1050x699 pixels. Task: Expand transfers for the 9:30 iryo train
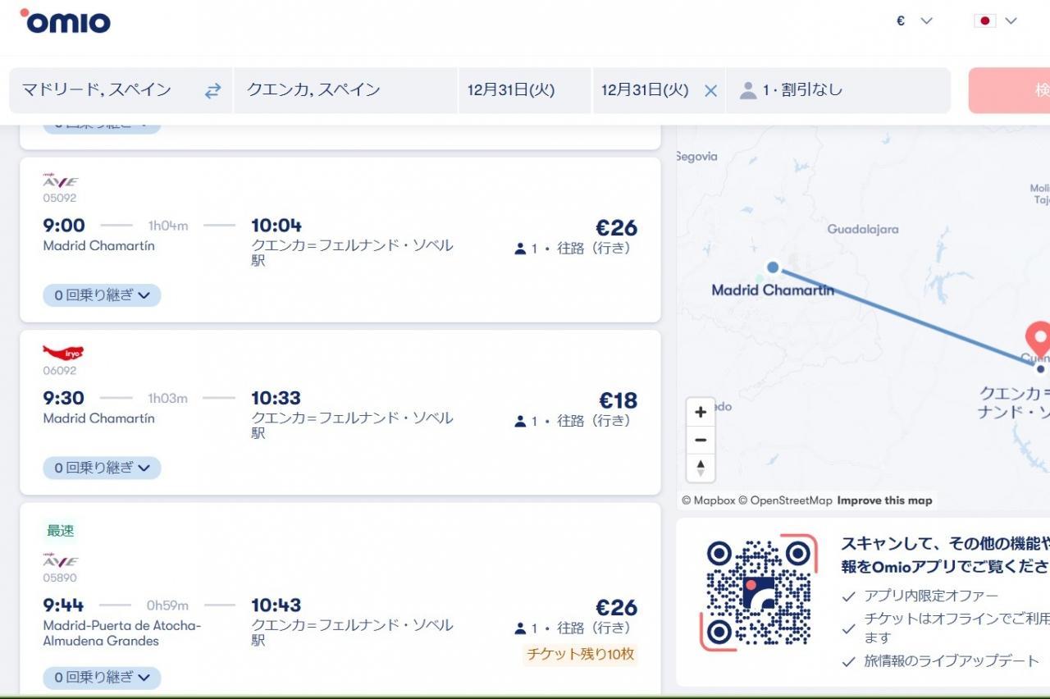tap(102, 468)
